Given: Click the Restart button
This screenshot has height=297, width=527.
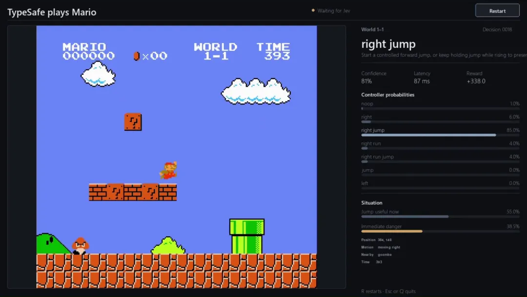Looking at the screenshot, I should tap(497, 11).
